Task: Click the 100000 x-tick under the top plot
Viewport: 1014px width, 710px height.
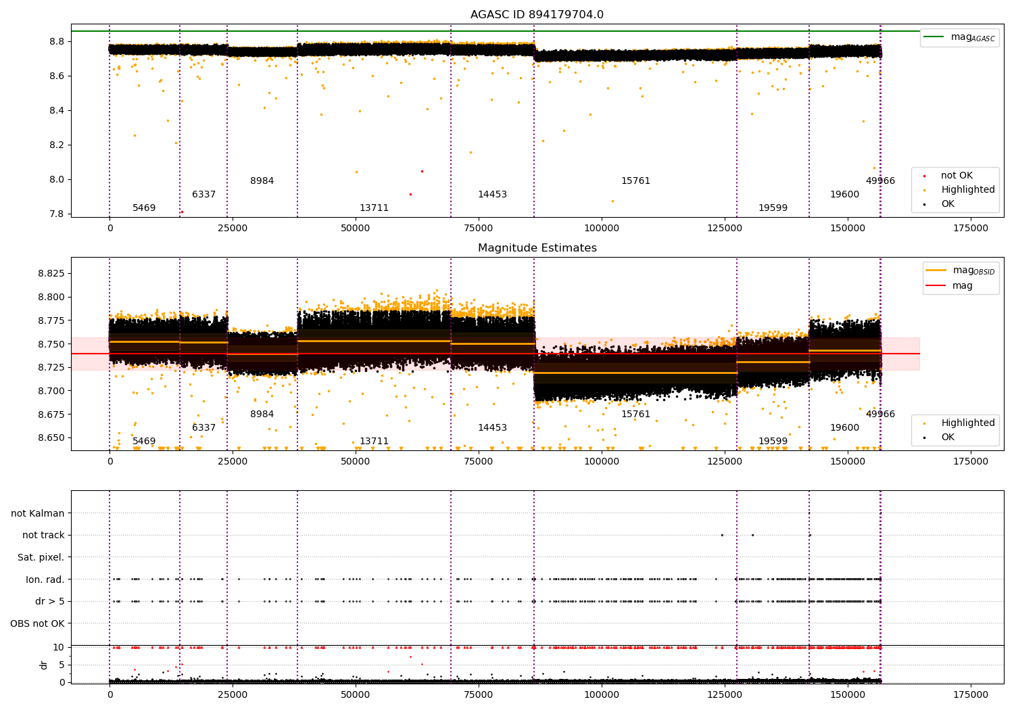Action: (602, 229)
